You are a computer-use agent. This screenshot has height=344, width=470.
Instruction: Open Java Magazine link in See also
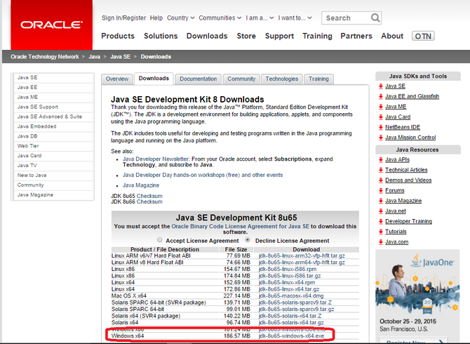coord(141,185)
